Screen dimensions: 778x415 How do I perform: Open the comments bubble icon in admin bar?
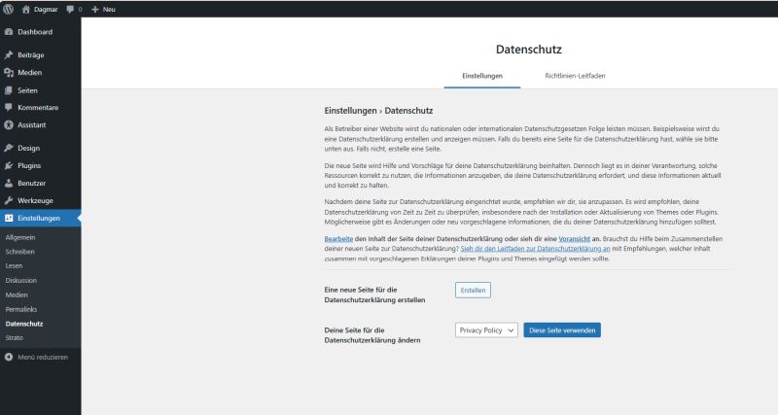tap(70, 9)
